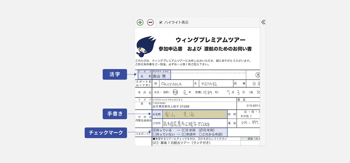Select the highlighted 奥山 雅 name field
Screen dimensions: 350x163
[161, 76]
